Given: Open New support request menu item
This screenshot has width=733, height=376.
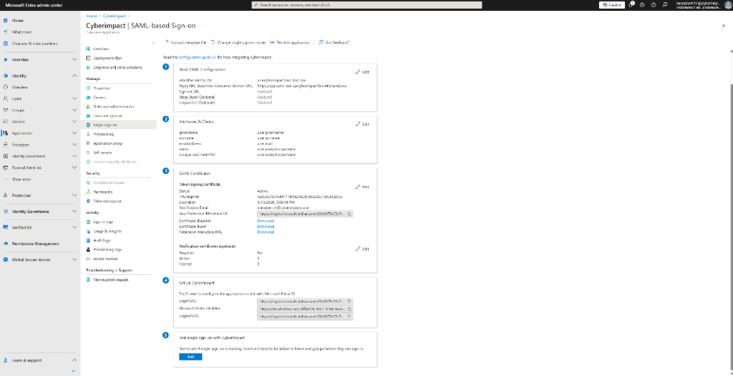Looking at the screenshot, I should [110, 280].
